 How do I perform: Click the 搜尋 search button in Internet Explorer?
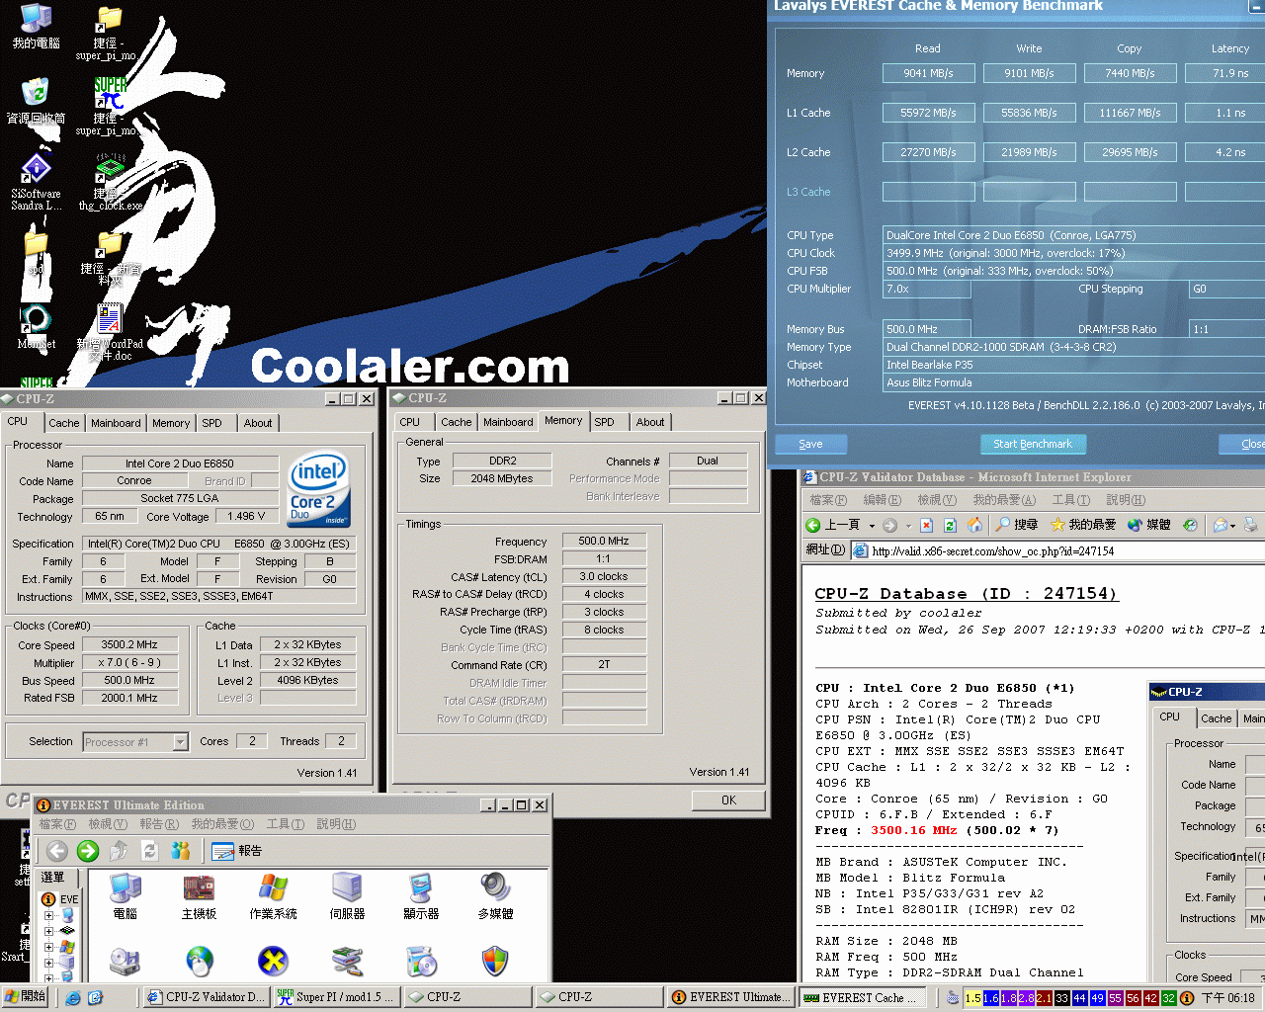point(1016,525)
